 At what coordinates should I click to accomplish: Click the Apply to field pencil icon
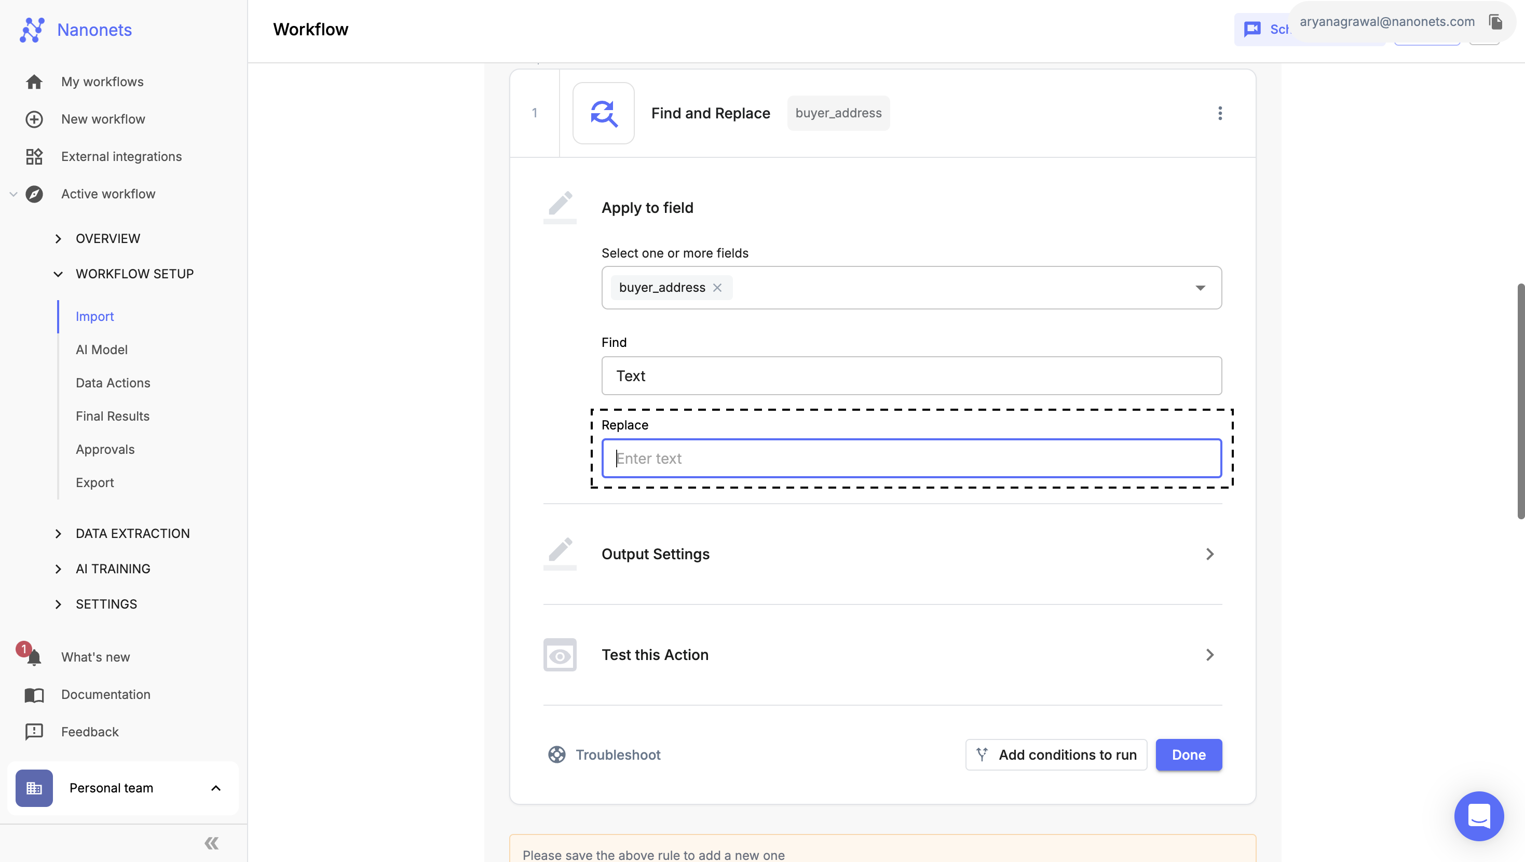pos(560,205)
